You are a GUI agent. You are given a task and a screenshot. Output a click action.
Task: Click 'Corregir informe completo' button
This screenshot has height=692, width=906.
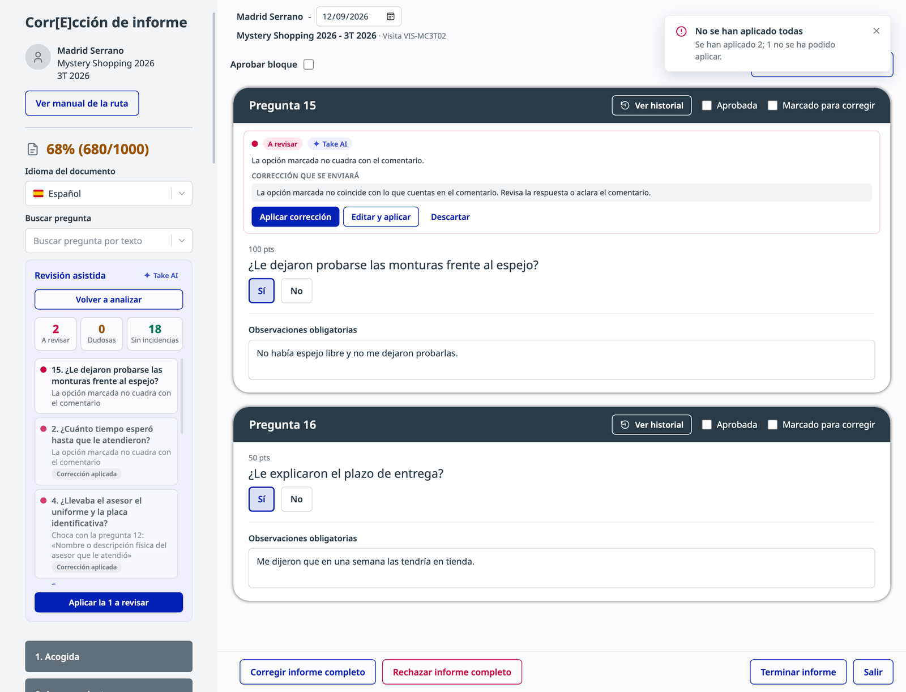(307, 672)
